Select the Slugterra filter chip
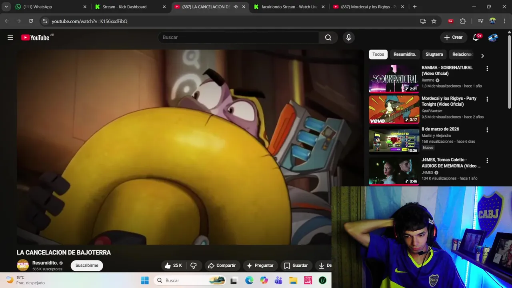Image resolution: width=512 pixels, height=288 pixels. 434,54
